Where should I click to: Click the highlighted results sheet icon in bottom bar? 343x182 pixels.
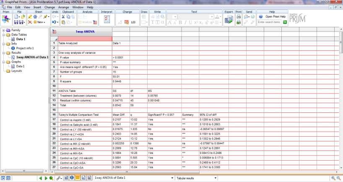pos(78,178)
